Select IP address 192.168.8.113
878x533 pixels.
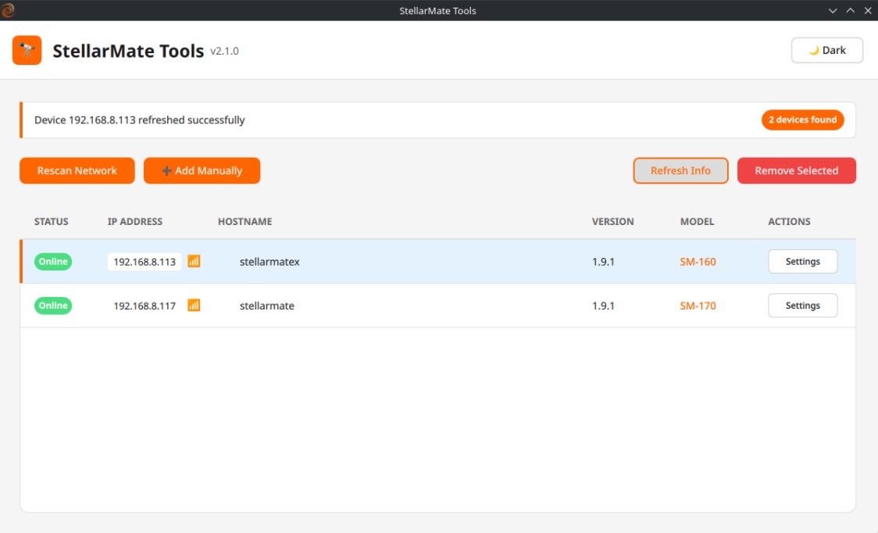coord(145,262)
